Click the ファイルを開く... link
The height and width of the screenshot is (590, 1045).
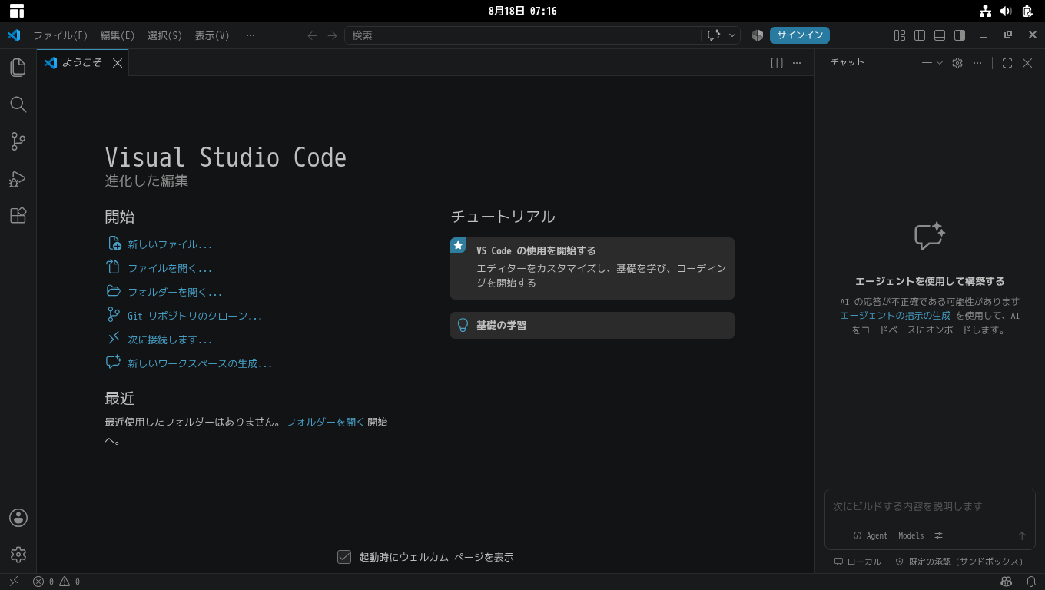coord(170,268)
